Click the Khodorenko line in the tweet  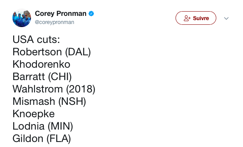coord(41,64)
